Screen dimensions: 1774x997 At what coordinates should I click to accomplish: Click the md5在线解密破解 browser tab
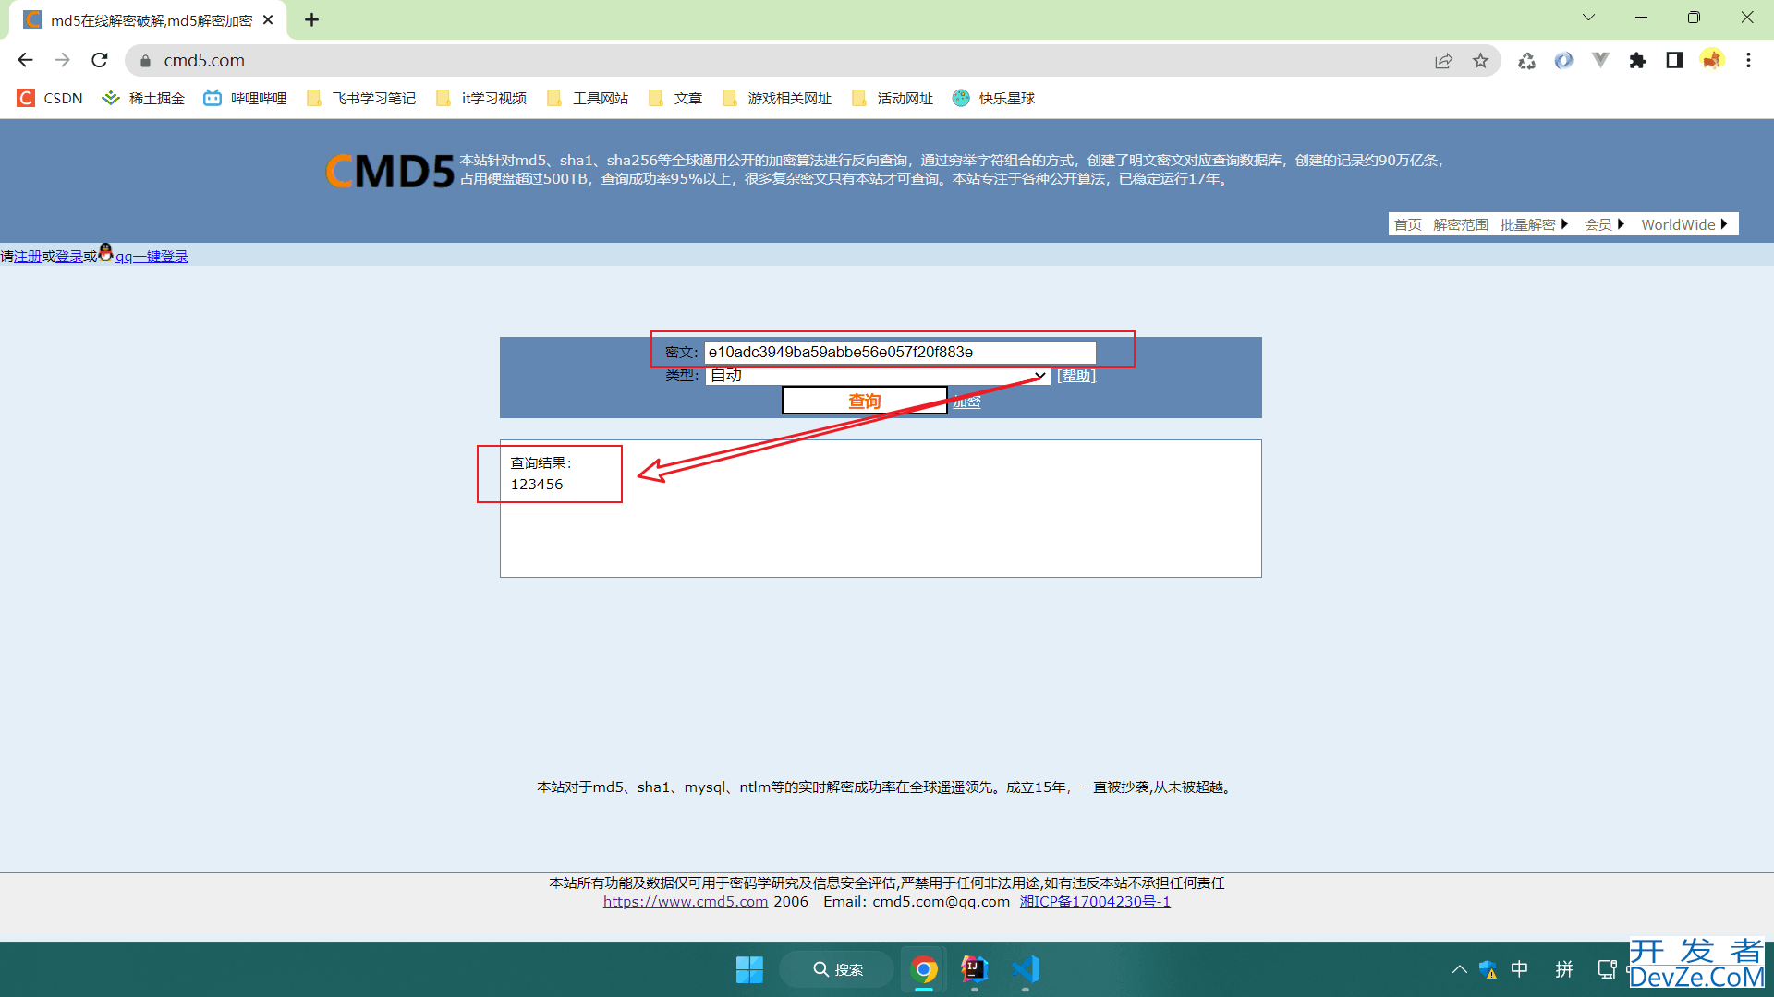click(x=148, y=20)
